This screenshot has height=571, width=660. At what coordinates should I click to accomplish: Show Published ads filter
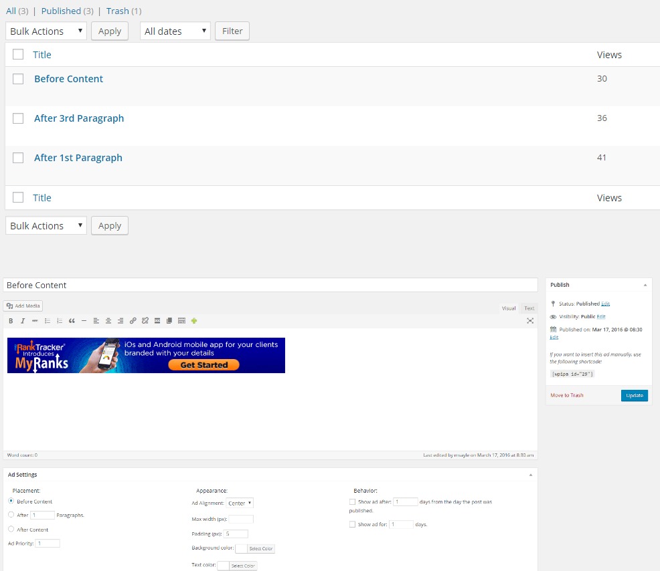(61, 11)
